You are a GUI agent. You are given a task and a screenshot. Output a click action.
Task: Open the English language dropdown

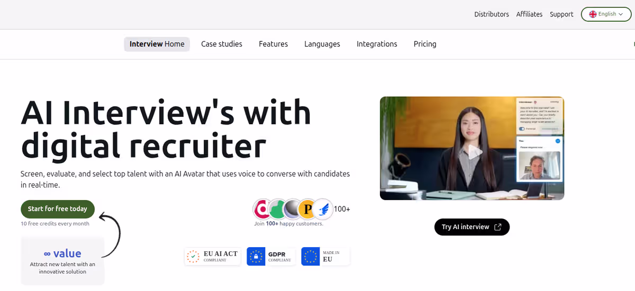point(606,14)
